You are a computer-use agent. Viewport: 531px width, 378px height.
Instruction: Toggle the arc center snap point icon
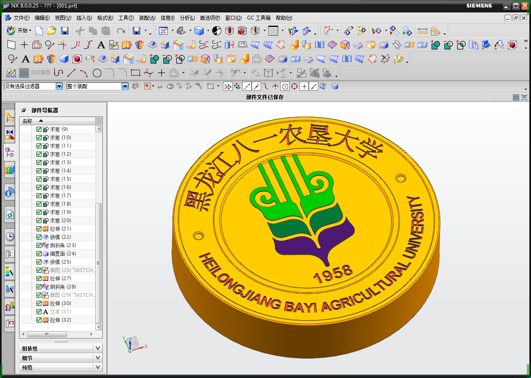point(285,86)
